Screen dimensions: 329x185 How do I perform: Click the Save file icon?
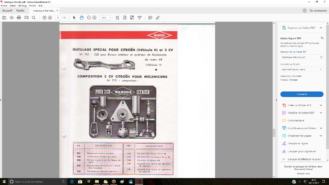4,18
